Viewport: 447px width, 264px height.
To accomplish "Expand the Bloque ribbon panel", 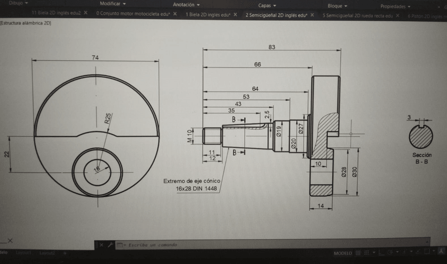I will 337,6.
